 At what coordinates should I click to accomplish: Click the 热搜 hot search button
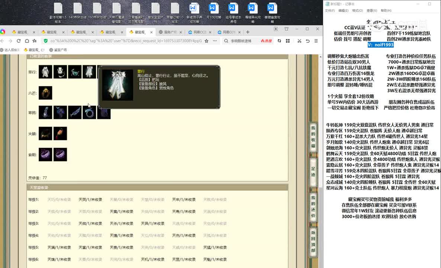(266, 41)
